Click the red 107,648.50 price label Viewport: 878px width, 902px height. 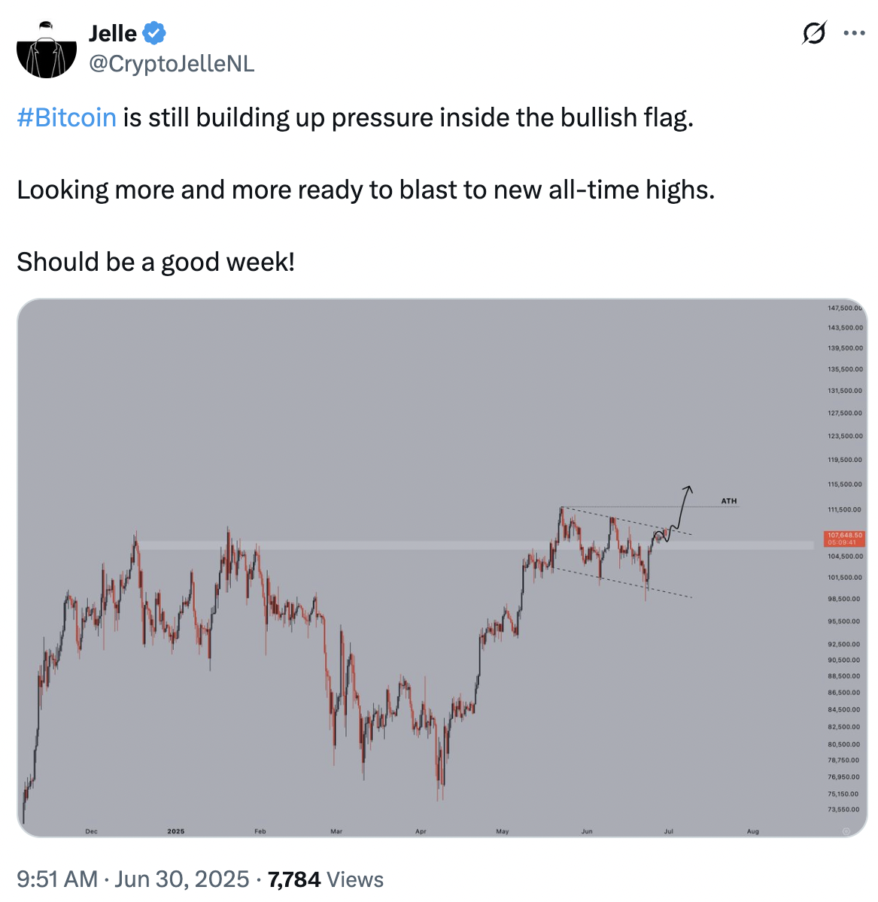pyautogui.click(x=844, y=539)
